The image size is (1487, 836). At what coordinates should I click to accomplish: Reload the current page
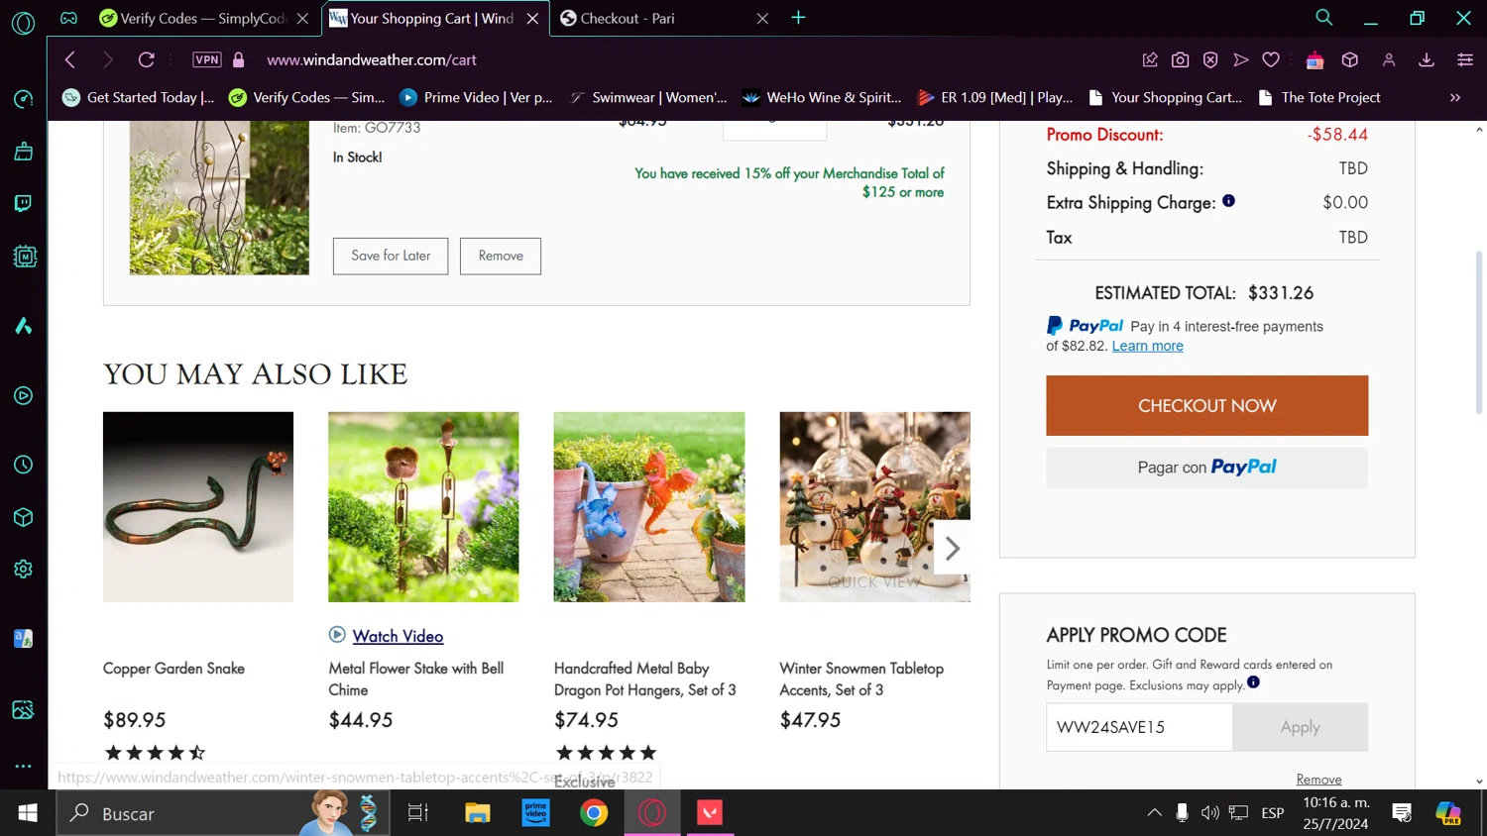(x=147, y=59)
